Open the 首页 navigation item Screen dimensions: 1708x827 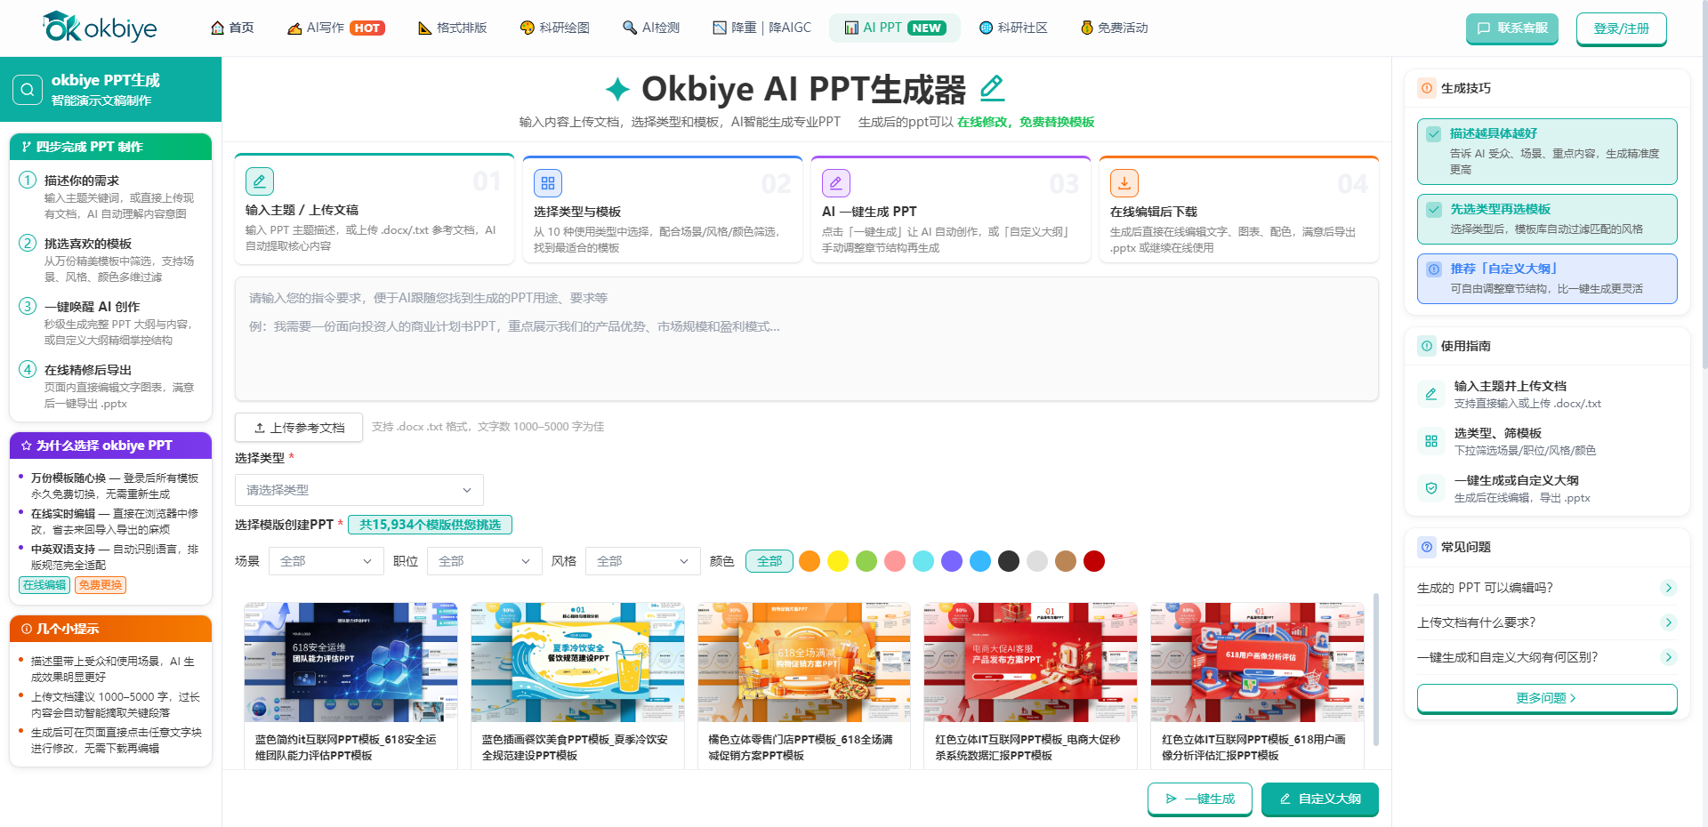coord(232,28)
